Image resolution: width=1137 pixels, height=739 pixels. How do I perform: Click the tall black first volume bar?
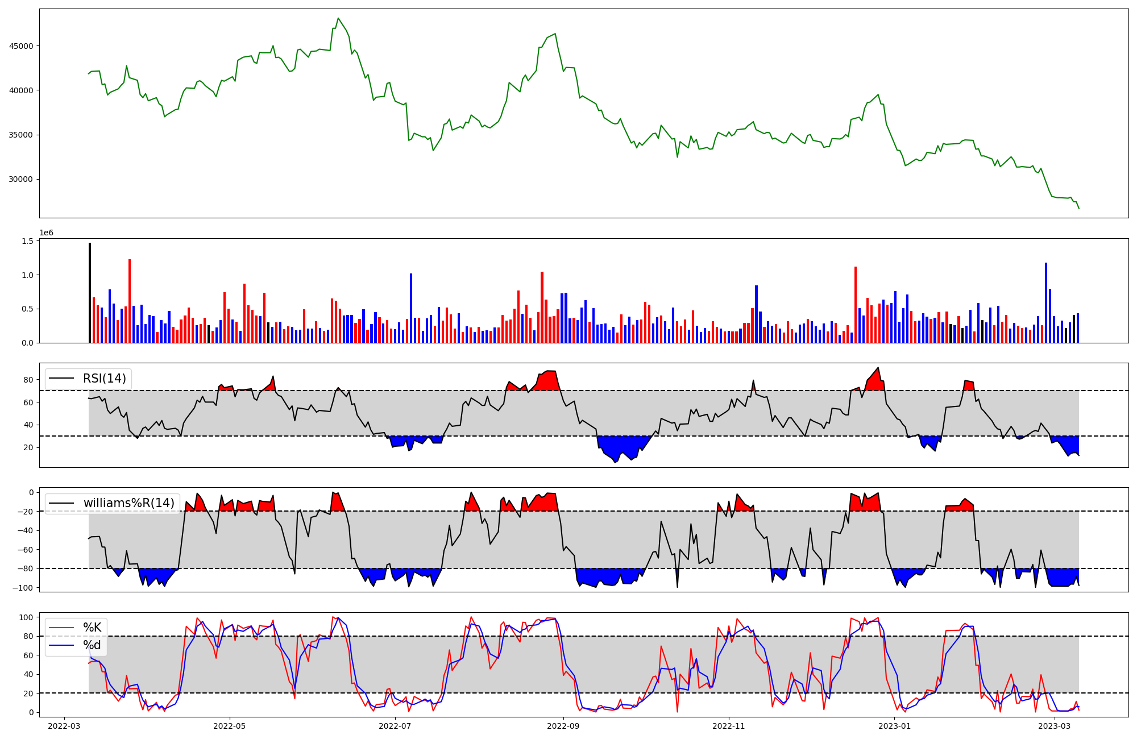90,293
